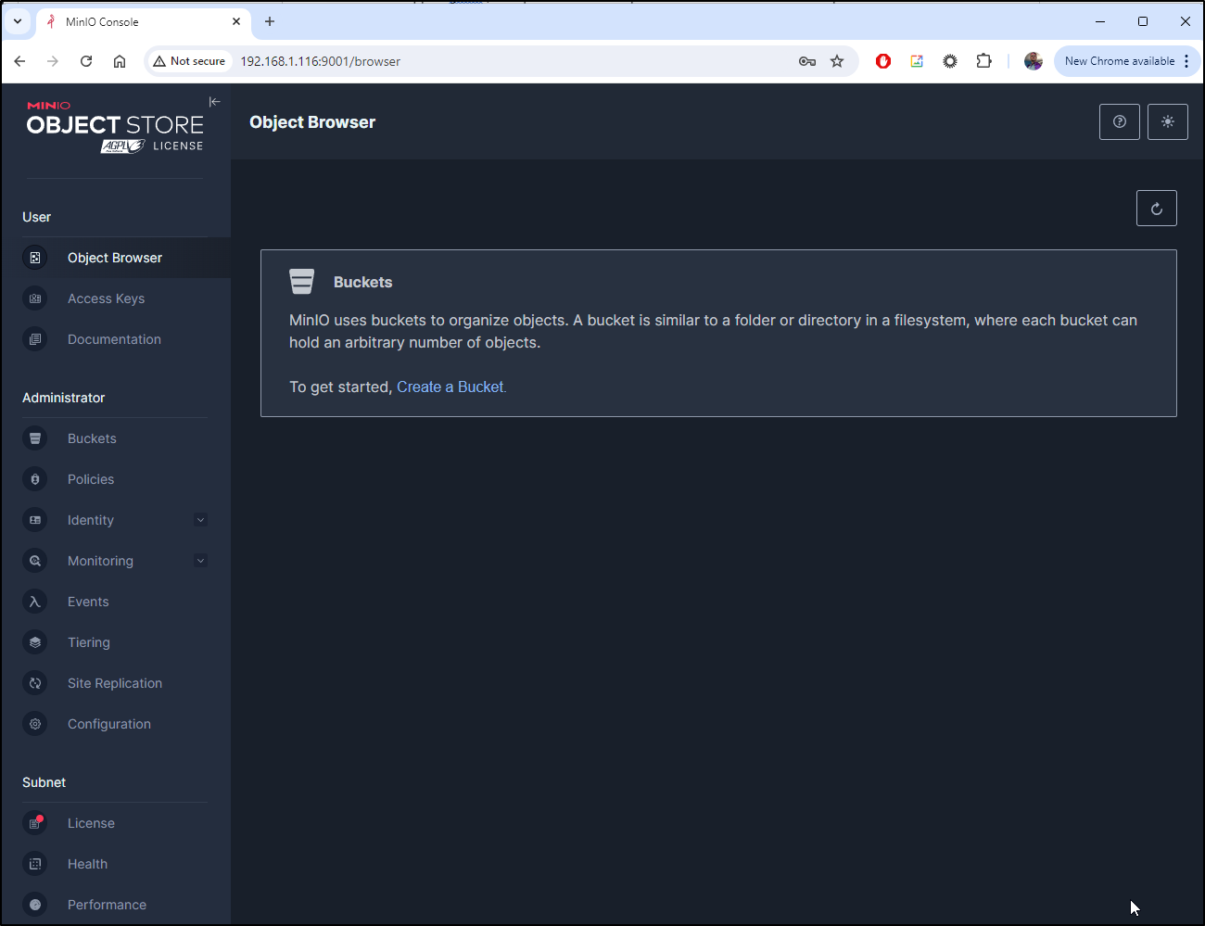Go to the browser home page
This screenshot has height=926, width=1205.
pyautogui.click(x=120, y=61)
